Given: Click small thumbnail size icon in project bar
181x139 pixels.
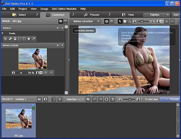Looking at the screenshot, I should (120, 99).
